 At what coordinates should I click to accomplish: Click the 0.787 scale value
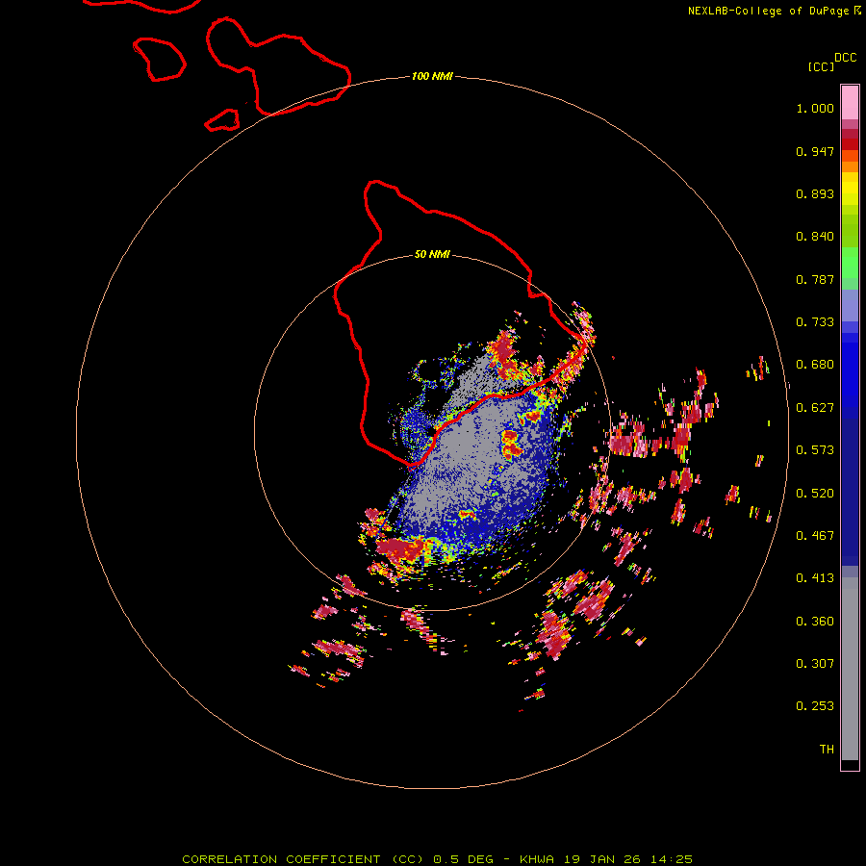815,279
